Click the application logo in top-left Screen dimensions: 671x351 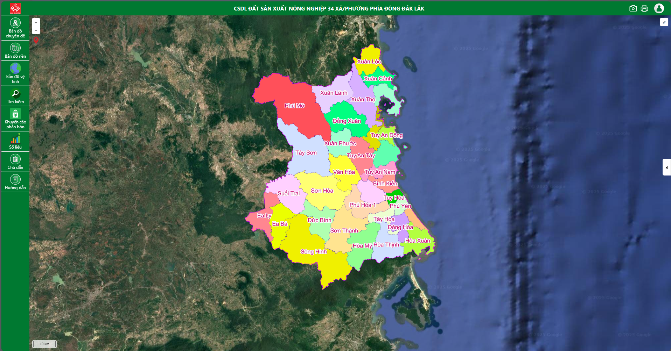15,8
